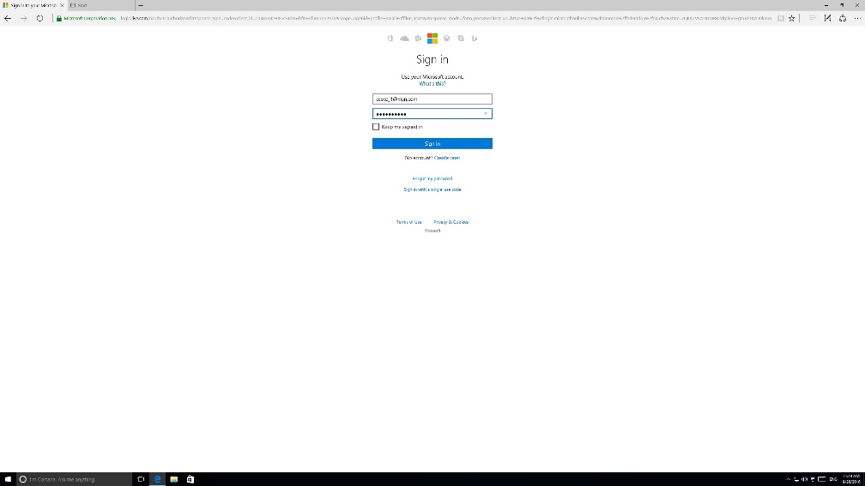Click the Office icon above Sign in
This screenshot has height=486, width=865.
tap(390, 39)
